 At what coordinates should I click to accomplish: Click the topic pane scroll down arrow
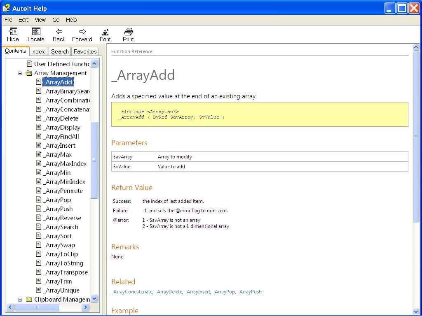(416, 311)
